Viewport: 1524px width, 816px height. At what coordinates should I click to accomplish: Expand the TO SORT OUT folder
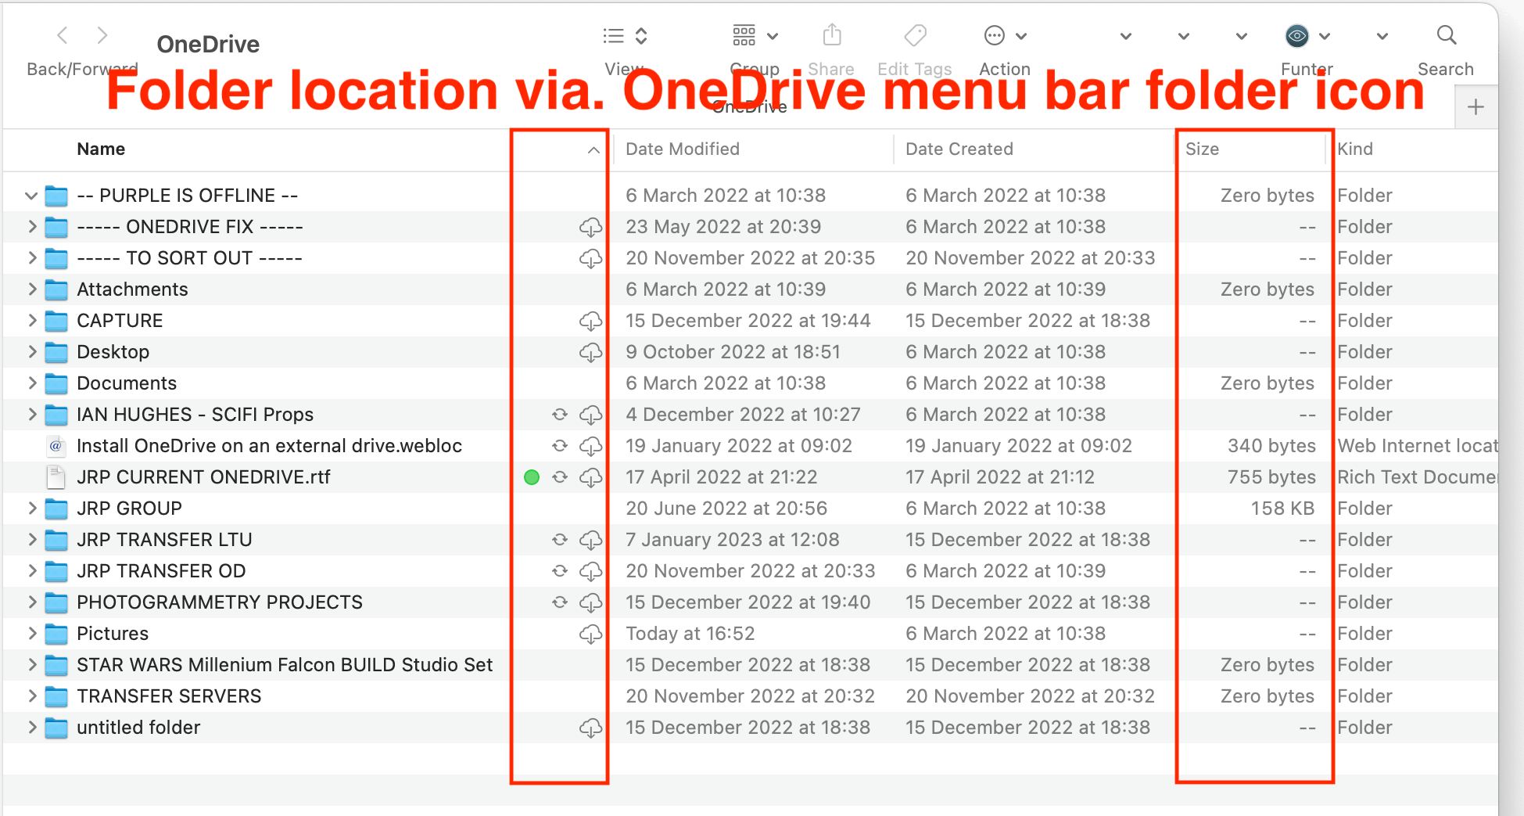pyautogui.click(x=31, y=258)
